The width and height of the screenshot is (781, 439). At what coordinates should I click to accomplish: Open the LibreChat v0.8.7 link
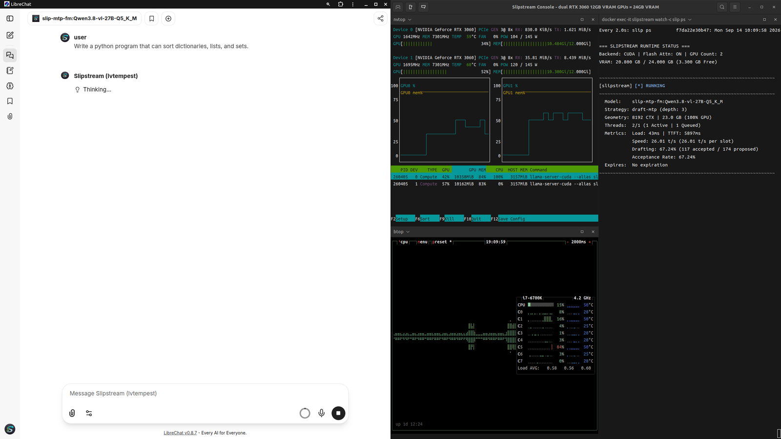[180, 433]
